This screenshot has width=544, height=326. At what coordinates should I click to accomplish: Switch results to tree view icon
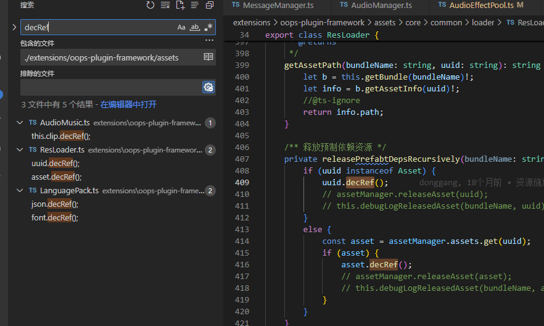click(195, 5)
